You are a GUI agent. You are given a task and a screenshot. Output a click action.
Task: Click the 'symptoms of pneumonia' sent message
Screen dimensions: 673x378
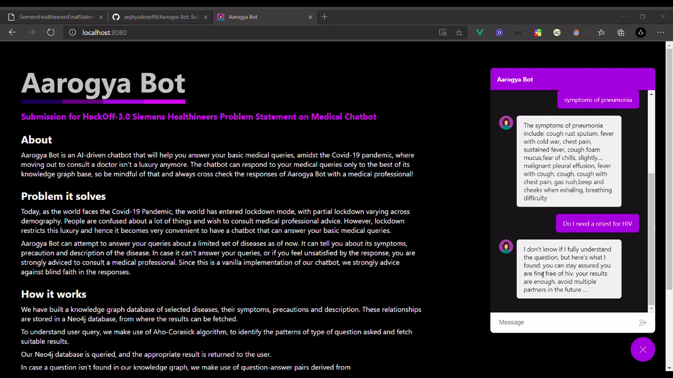point(598,100)
